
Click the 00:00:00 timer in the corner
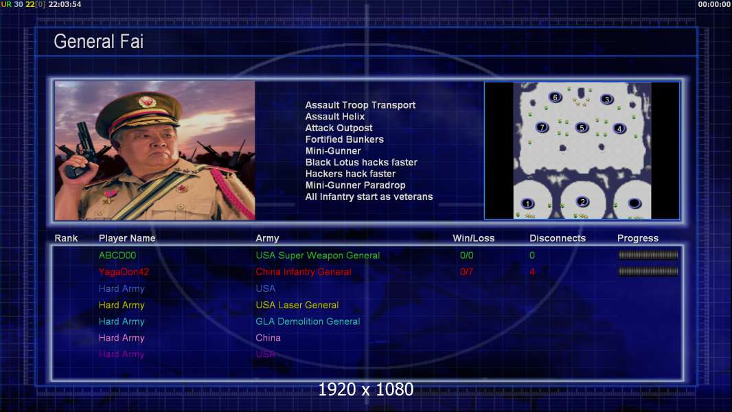[x=714, y=4]
